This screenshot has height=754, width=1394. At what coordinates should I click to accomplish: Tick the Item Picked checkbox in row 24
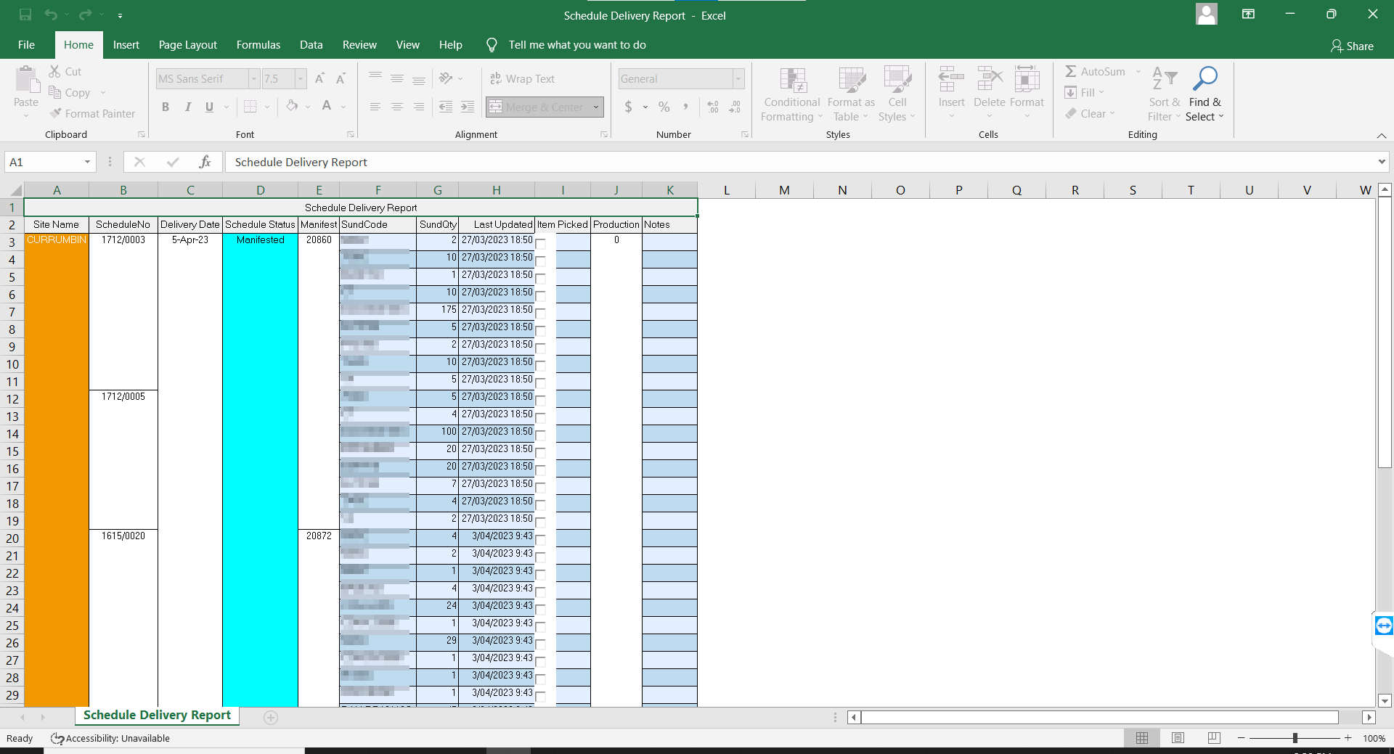click(x=540, y=610)
